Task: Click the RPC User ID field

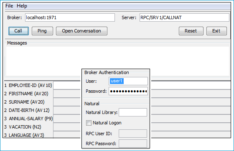Action: point(133,134)
